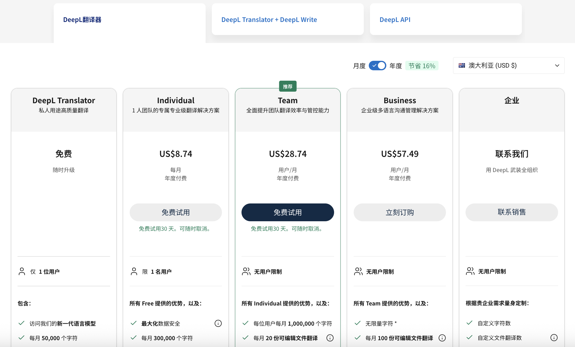This screenshot has width=575, height=347.
Task: Click the 企业 plan title
Action: click(512, 101)
